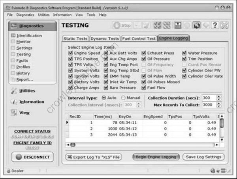Select the Faults item in Diagnostics list
This screenshot has width=237, height=179.
pyautogui.click(x=22, y=61)
